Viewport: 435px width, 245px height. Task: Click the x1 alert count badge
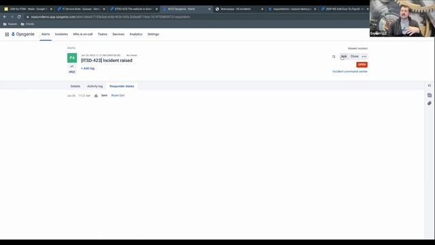click(x=72, y=67)
